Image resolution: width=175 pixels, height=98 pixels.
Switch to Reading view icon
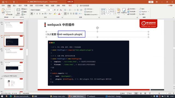click(x=145, y=93)
